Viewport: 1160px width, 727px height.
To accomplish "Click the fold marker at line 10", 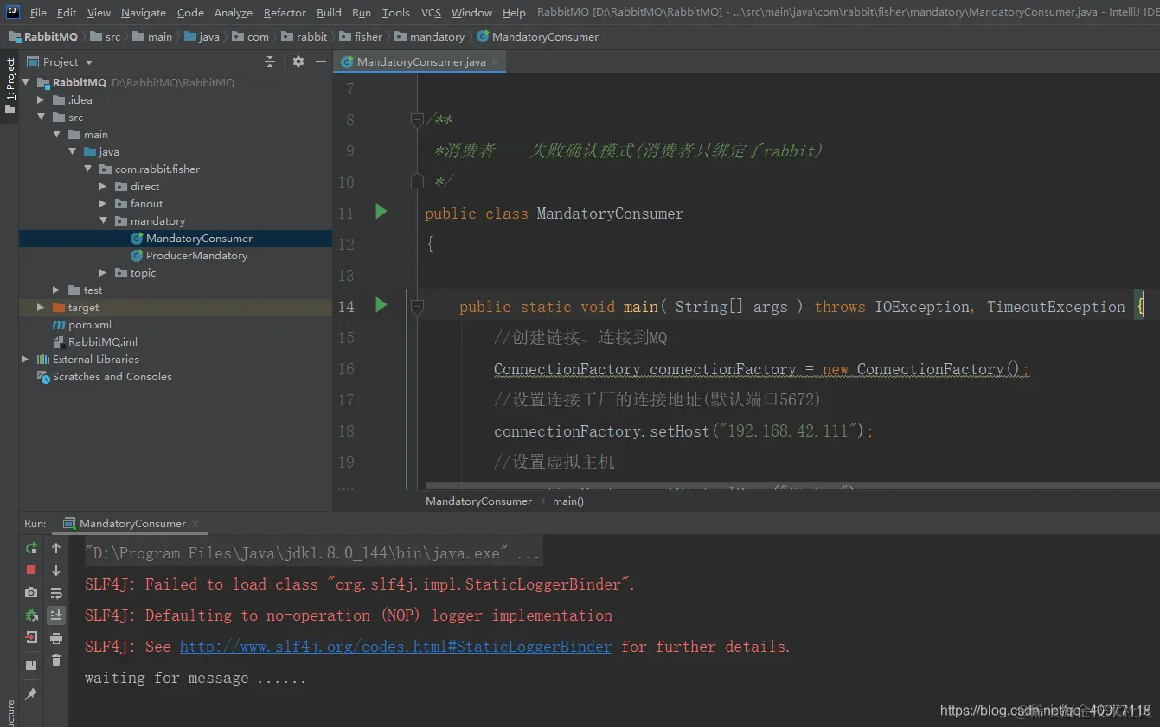I will [x=417, y=182].
